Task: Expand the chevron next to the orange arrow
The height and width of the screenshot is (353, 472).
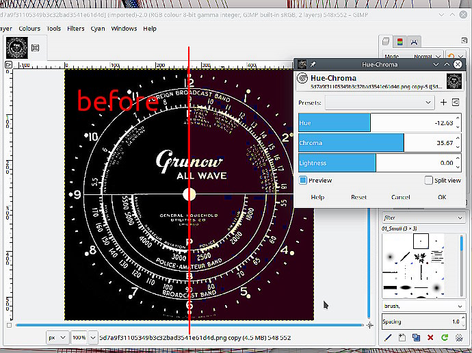Action: coord(460,57)
